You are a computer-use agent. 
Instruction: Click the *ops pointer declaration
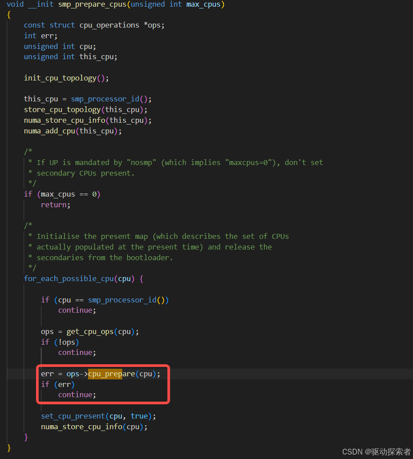pyautogui.click(x=152, y=25)
